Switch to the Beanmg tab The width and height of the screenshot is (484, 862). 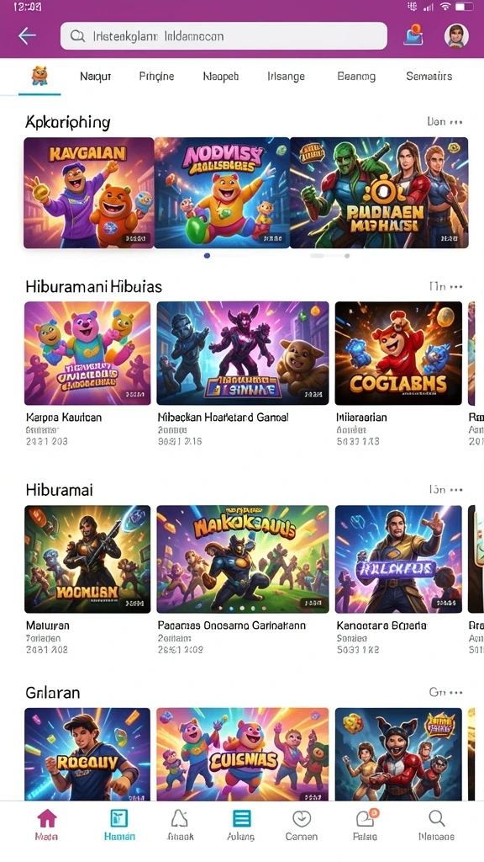coord(356,77)
